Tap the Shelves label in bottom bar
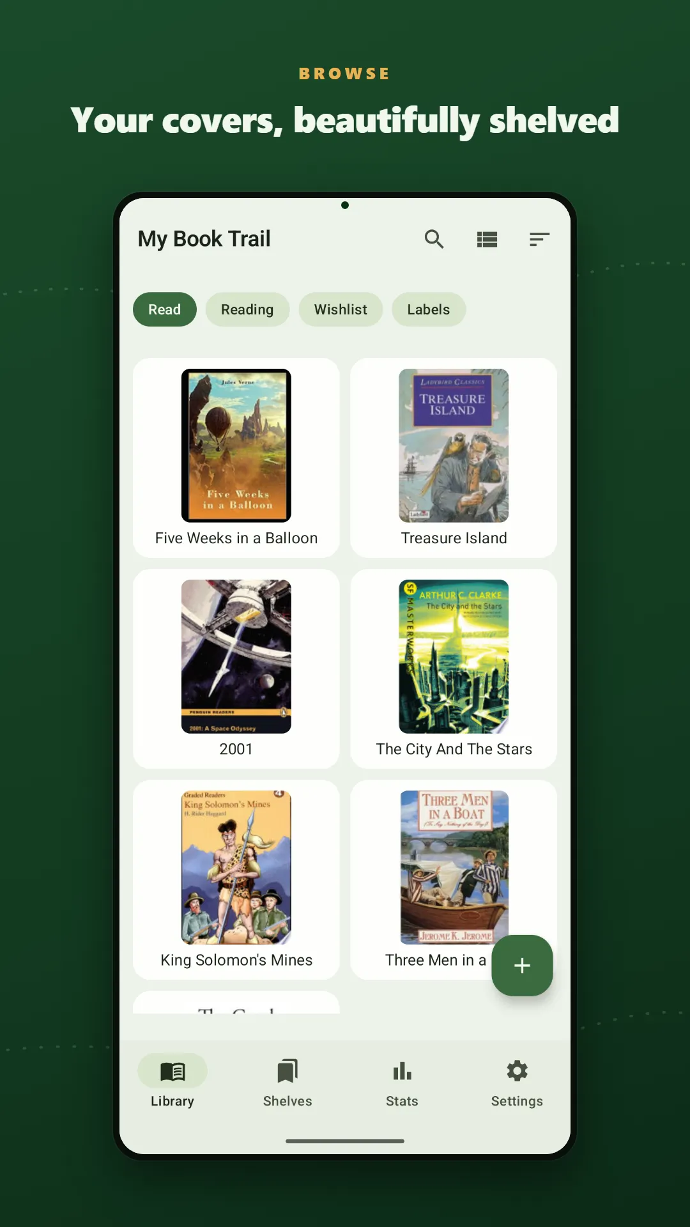The height and width of the screenshot is (1227, 690). (x=287, y=1101)
